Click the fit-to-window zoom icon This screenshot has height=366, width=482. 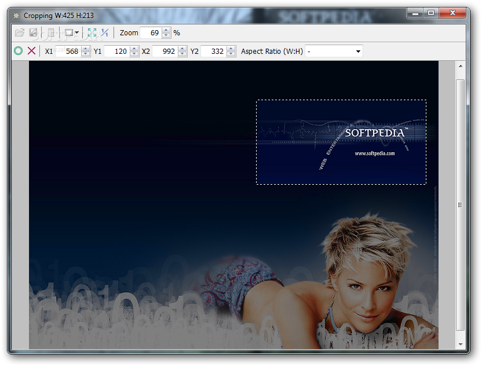(x=92, y=32)
